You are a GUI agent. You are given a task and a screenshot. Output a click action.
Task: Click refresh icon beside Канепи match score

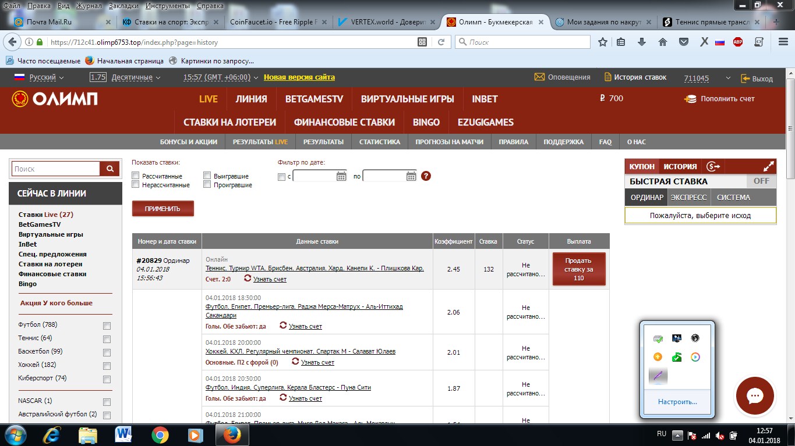click(248, 279)
